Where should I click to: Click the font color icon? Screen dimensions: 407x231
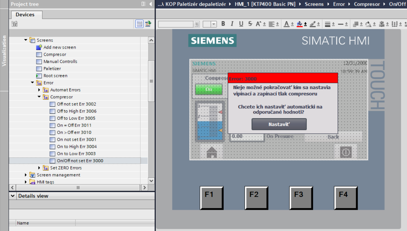[x=287, y=24]
